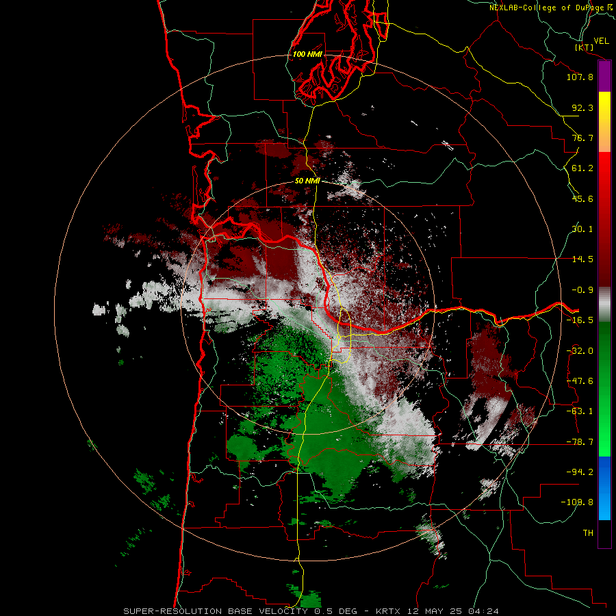Pick the green segment of the velocity scale

point(604,389)
